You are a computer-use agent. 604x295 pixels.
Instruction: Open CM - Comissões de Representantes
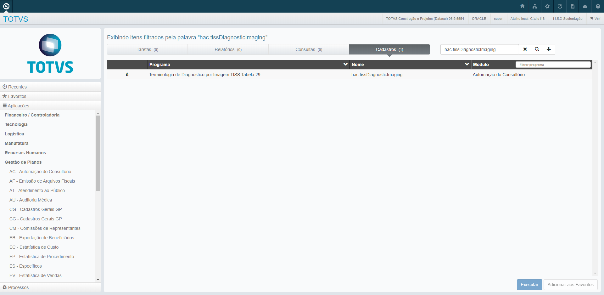coord(45,228)
